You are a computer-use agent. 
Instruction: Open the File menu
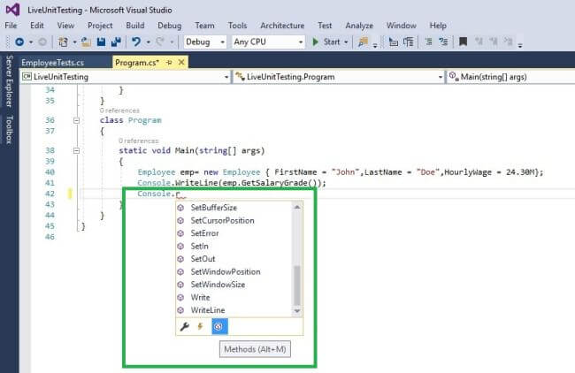11,26
